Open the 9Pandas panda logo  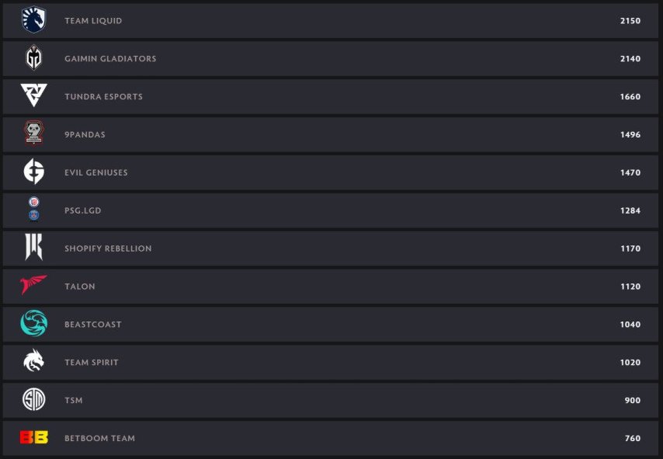coord(33,134)
